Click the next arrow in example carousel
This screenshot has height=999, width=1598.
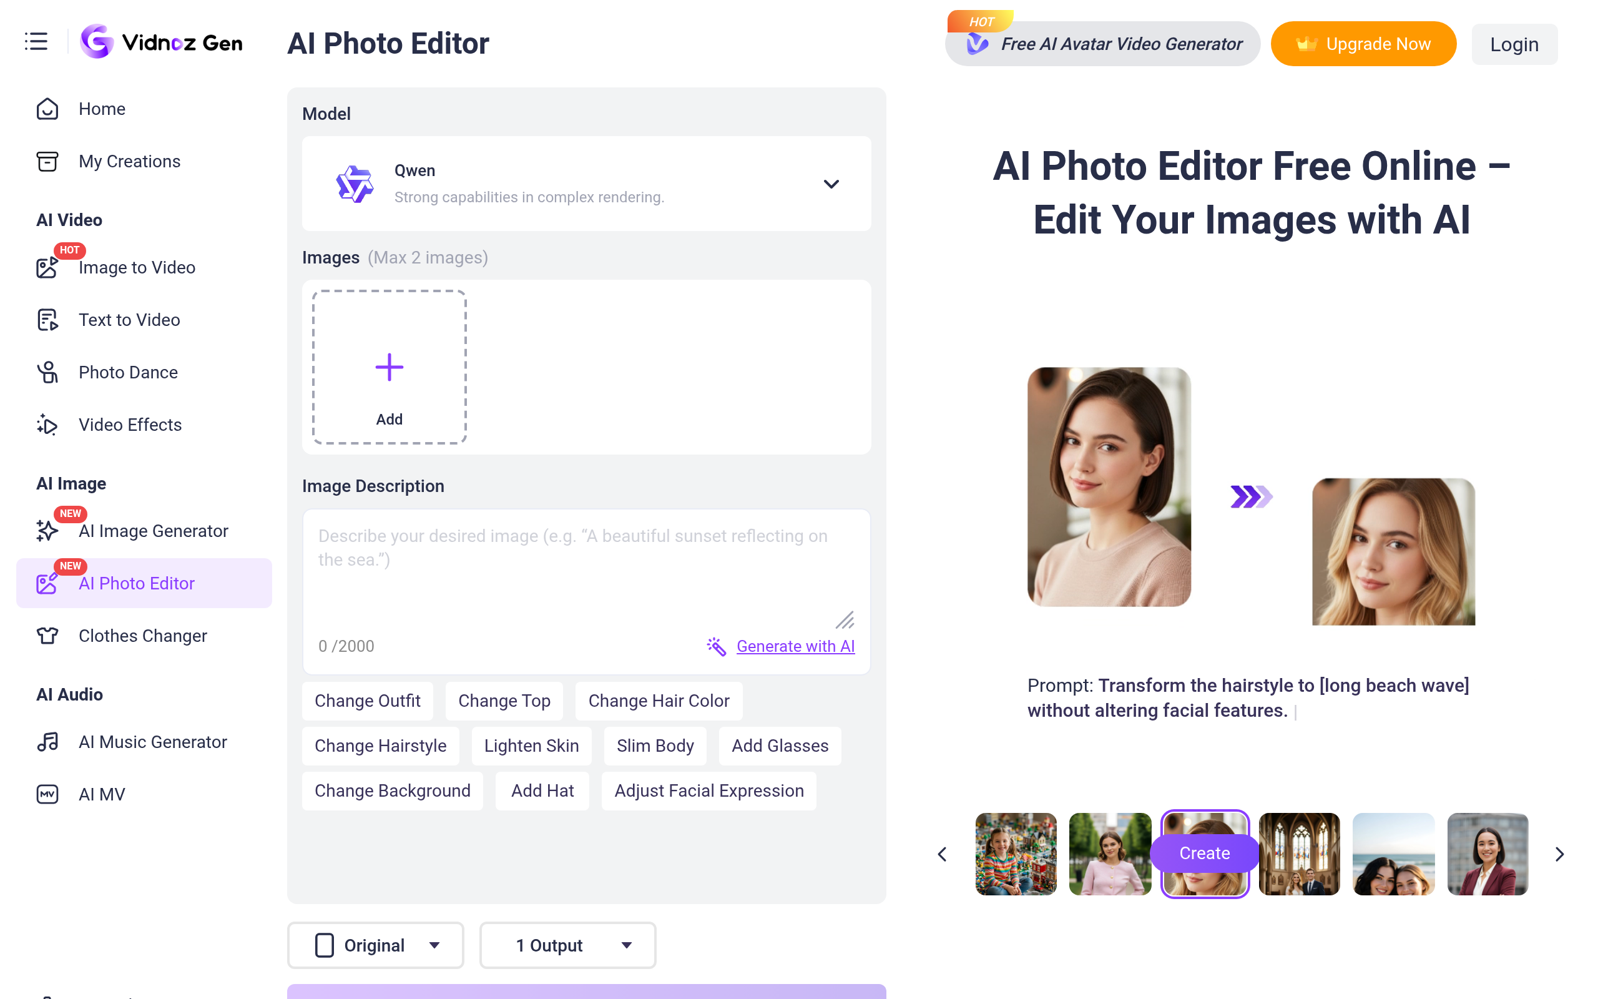pos(1560,854)
